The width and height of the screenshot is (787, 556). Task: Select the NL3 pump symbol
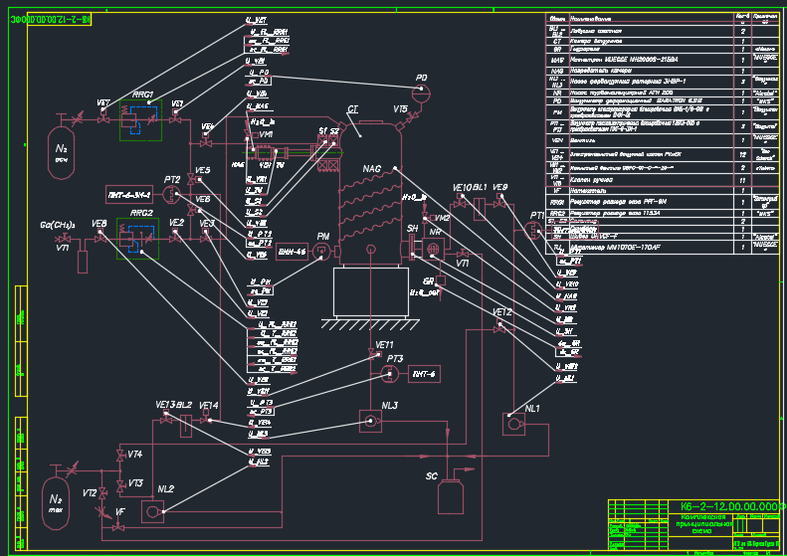[x=370, y=421]
